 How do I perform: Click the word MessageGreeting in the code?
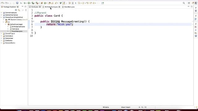point(72,22)
